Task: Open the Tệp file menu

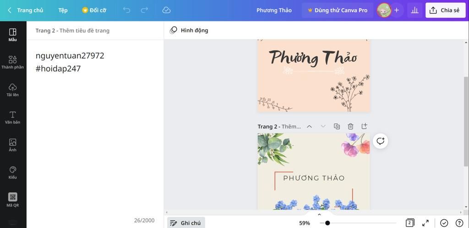Action: coord(63,10)
